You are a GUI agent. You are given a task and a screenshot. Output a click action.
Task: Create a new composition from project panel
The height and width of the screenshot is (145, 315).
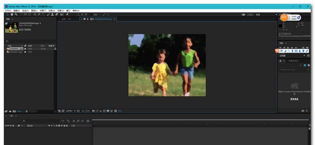[x=14, y=111]
